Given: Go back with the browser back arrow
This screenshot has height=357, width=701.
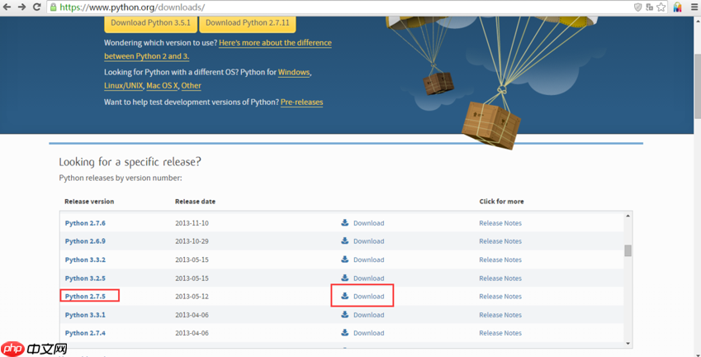Looking at the screenshot, I should pyautogui.click(x=7, y=7).
